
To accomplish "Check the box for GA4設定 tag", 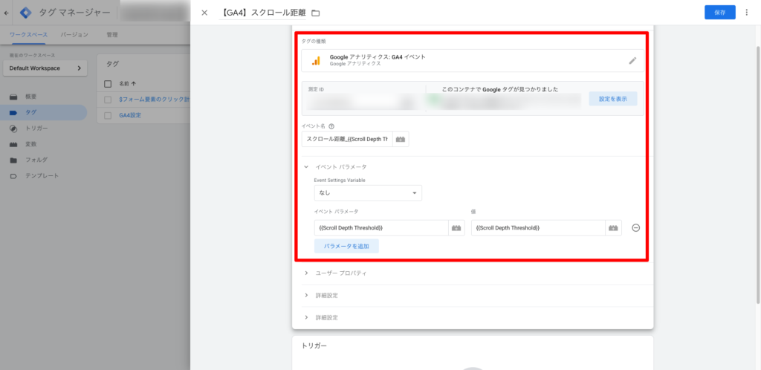I will (108, 115).
